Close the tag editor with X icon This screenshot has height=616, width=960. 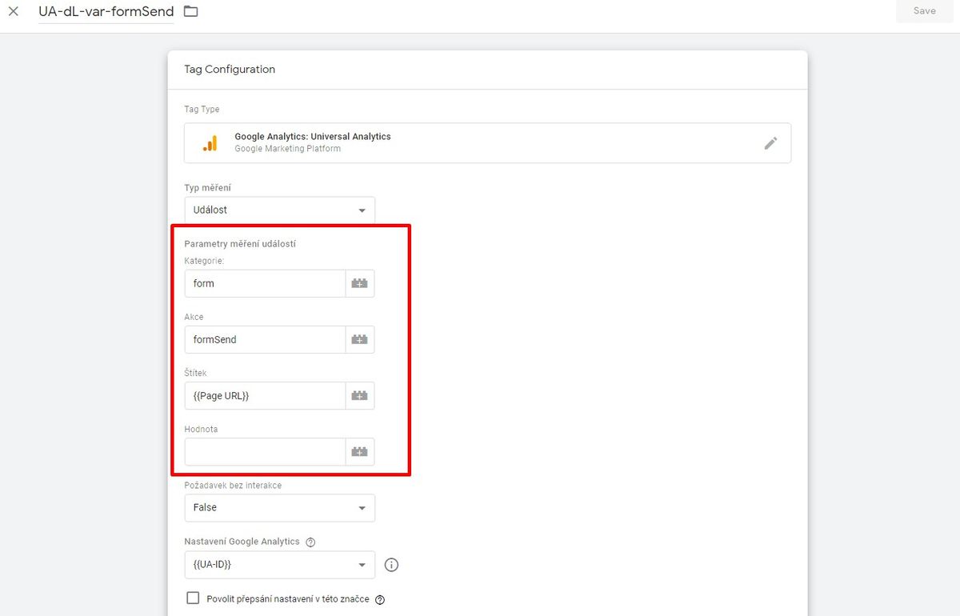[14, 11]
